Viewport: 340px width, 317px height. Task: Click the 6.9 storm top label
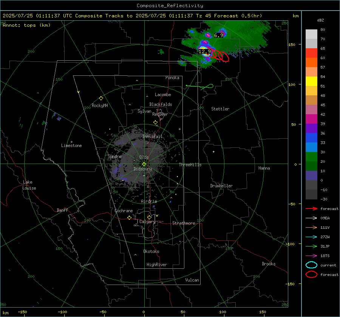point(218,35)
